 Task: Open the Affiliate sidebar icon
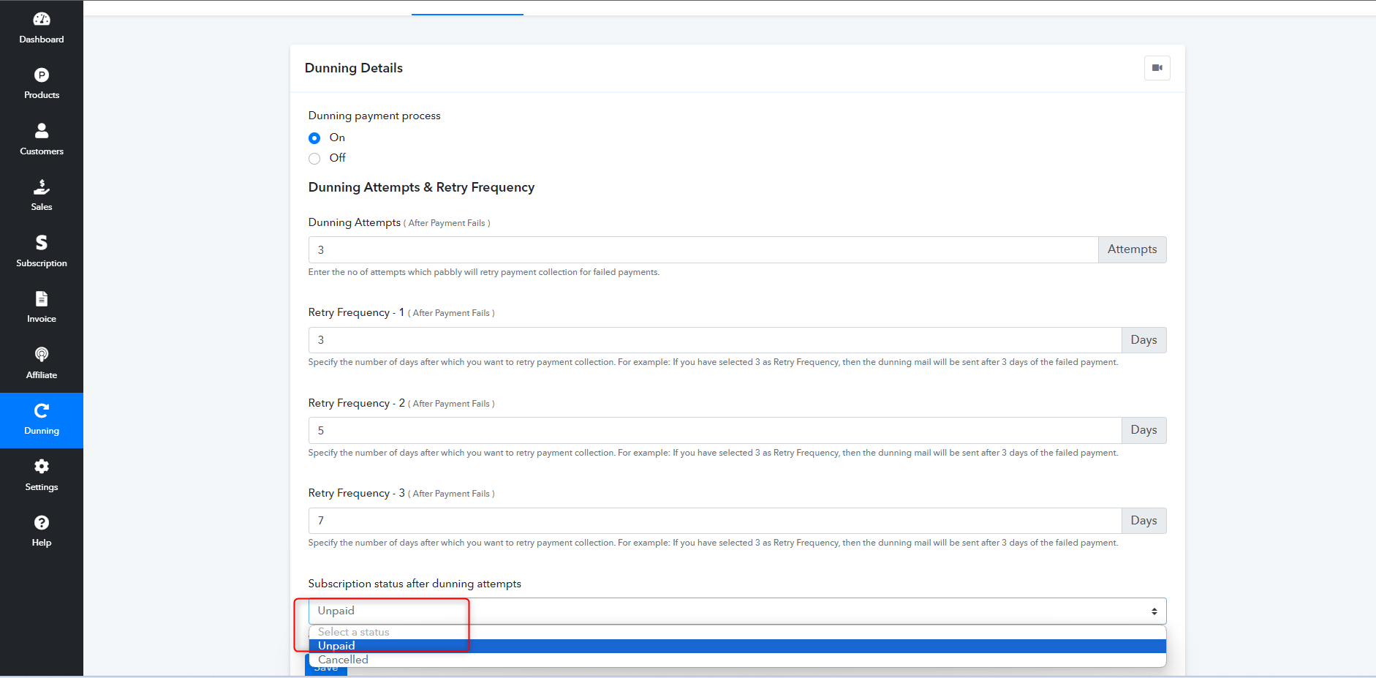point(42,354)
